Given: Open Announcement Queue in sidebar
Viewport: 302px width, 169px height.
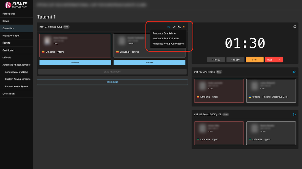Looking at the screenshot, I should (x=16, y=87).
